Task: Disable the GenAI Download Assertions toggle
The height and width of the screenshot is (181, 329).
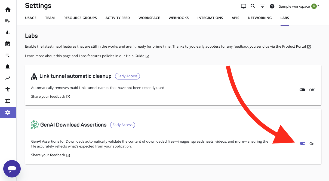Action: tap(303, 143)
